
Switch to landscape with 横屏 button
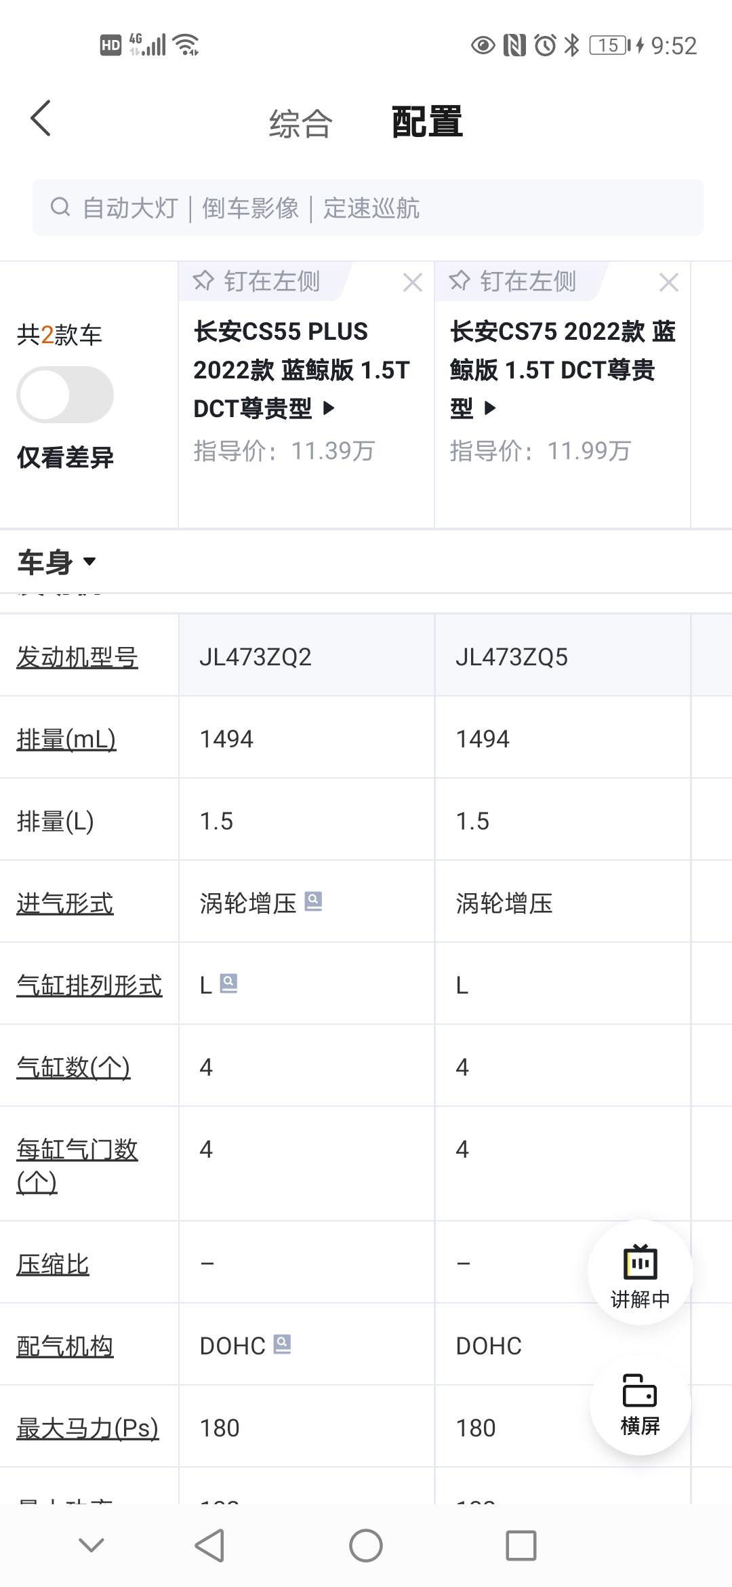pos(640,1405)
